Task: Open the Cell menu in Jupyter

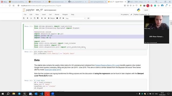Action: tap(50, 14)
